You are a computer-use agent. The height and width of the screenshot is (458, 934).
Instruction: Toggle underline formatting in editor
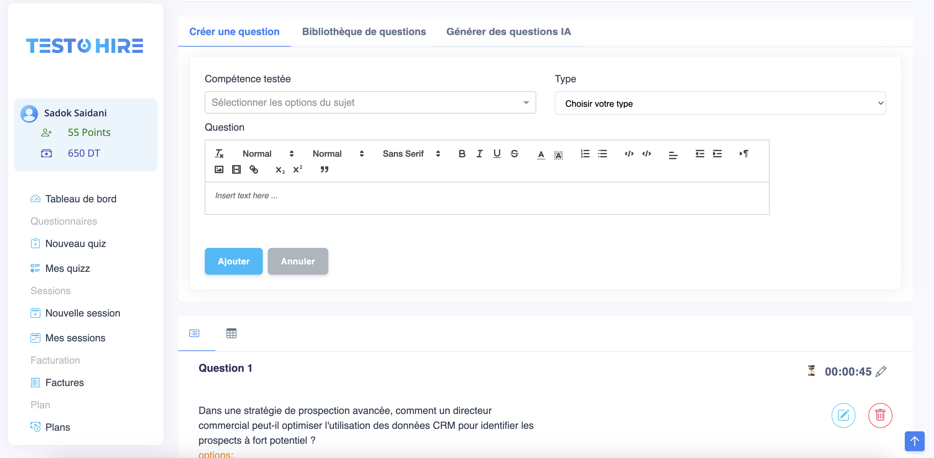(497, 153)
